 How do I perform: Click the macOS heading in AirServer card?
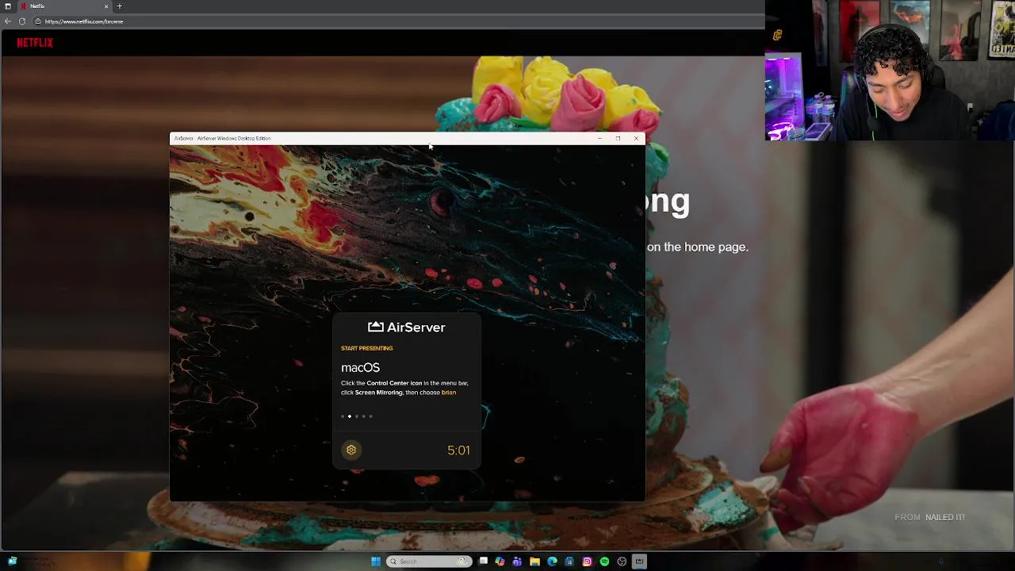[x=360, y=367]
